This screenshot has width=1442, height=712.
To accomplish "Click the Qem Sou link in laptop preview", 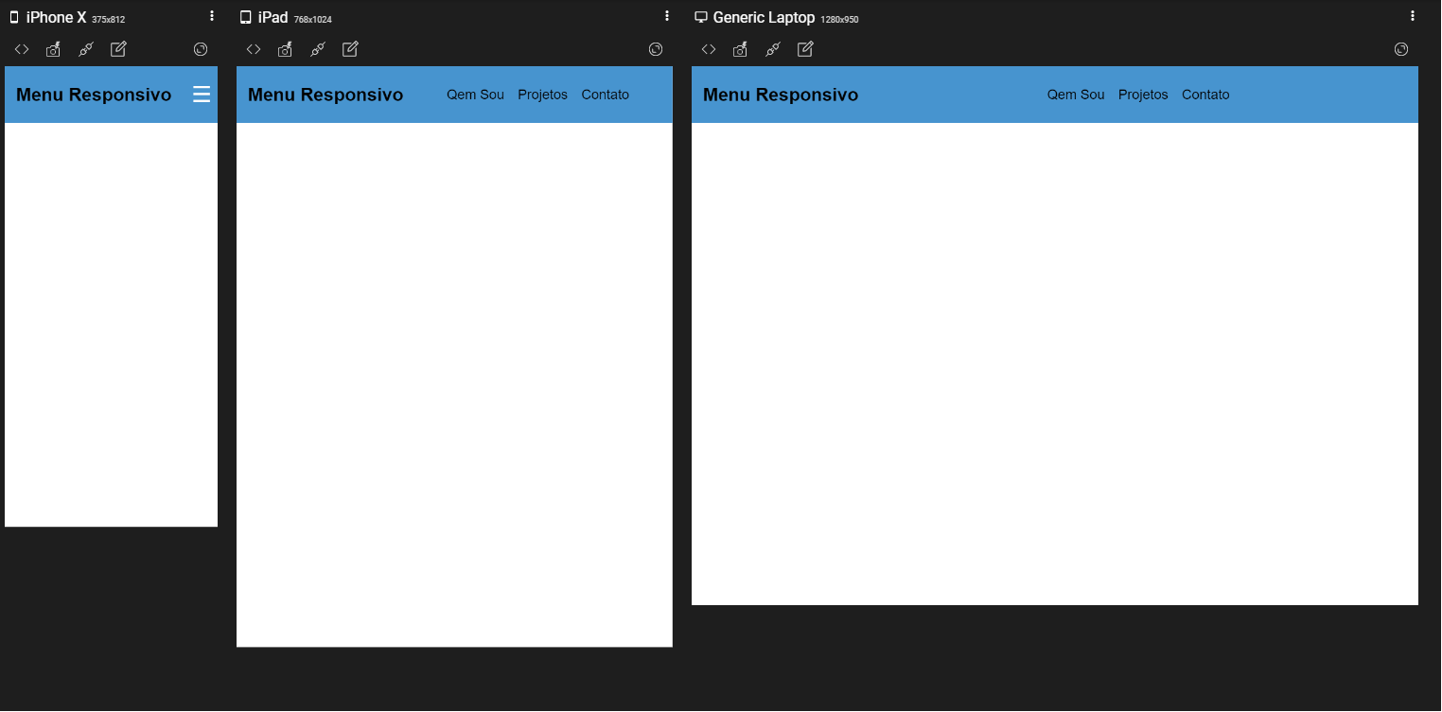I will click(1076, 95).
